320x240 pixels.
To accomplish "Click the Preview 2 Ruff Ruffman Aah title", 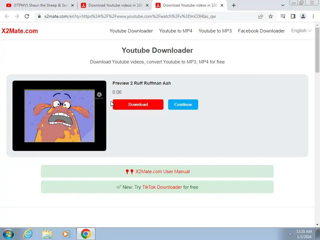I will point(142,83).
